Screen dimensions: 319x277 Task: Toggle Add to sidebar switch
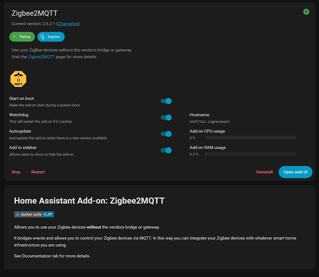(x=166, y=150)
